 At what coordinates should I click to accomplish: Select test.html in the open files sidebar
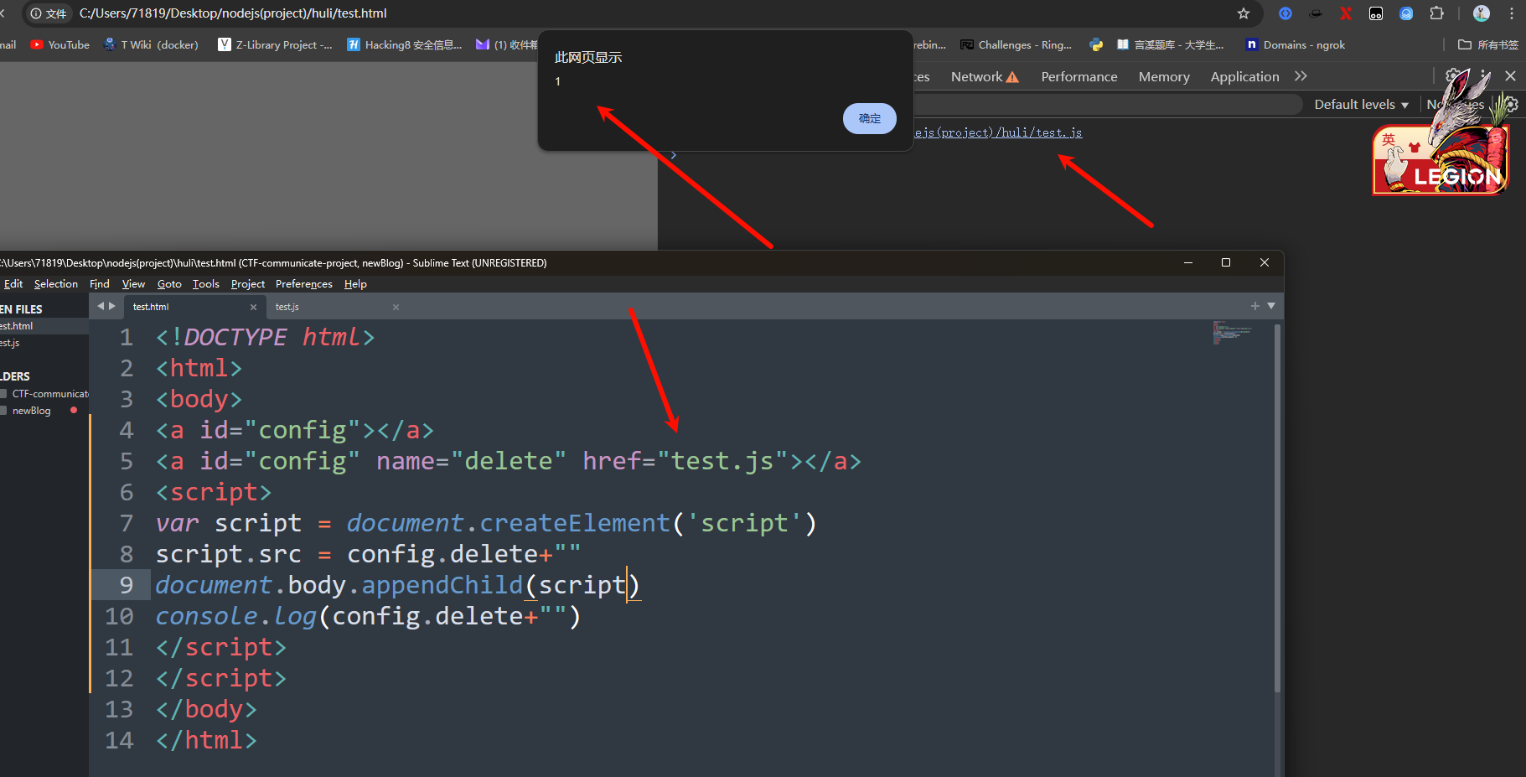click(x=44, y=326)
